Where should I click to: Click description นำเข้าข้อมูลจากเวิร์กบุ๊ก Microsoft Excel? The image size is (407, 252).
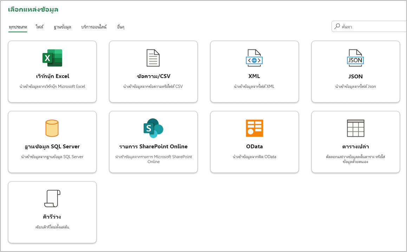point(52,86)
